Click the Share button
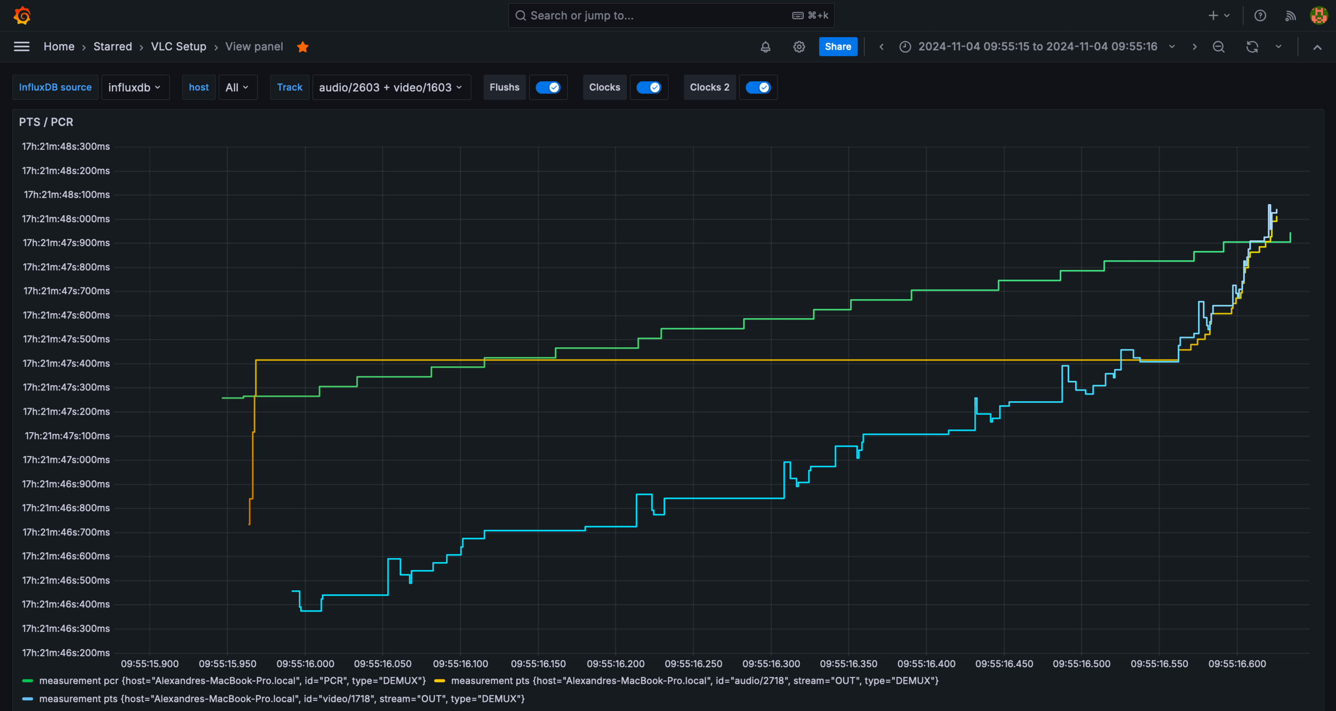1336x711 pixels. pyautogui.click(x=837, y=46)
